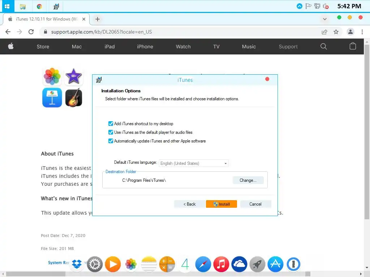Viewport: 370px width, 277px height.
Task: Open the TV menu
Action: click(x=216, y=47)
